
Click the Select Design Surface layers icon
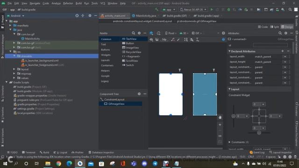click(x=151, y=33)
